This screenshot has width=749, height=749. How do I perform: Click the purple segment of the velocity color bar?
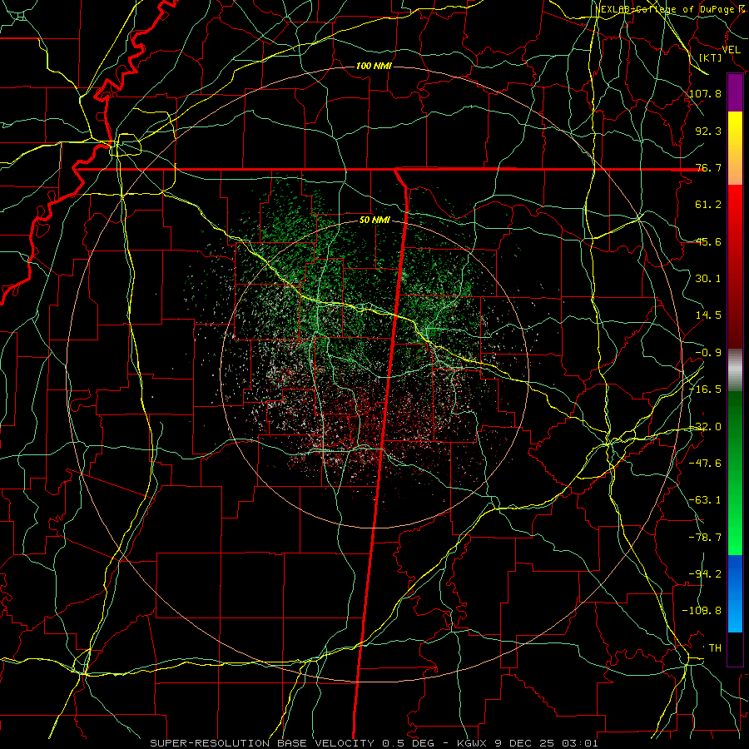[735, 92]
